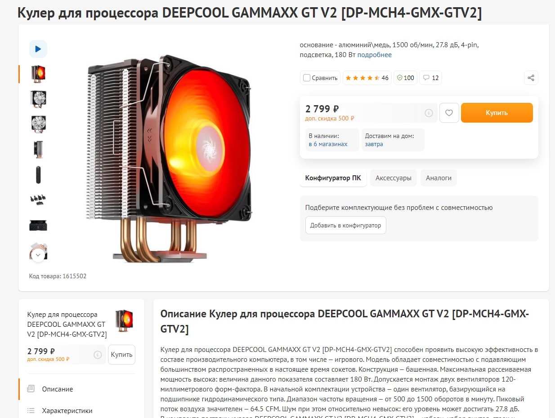Click Добавить в конфигуратор button

[345, 225]
